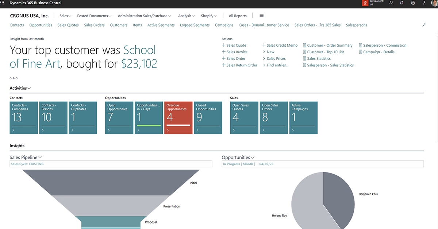The height and width of the screenshot is (229, 438).
Task: Go to the Active Segments navigation link
Action: pyautogui.click(x=161, y=25)
